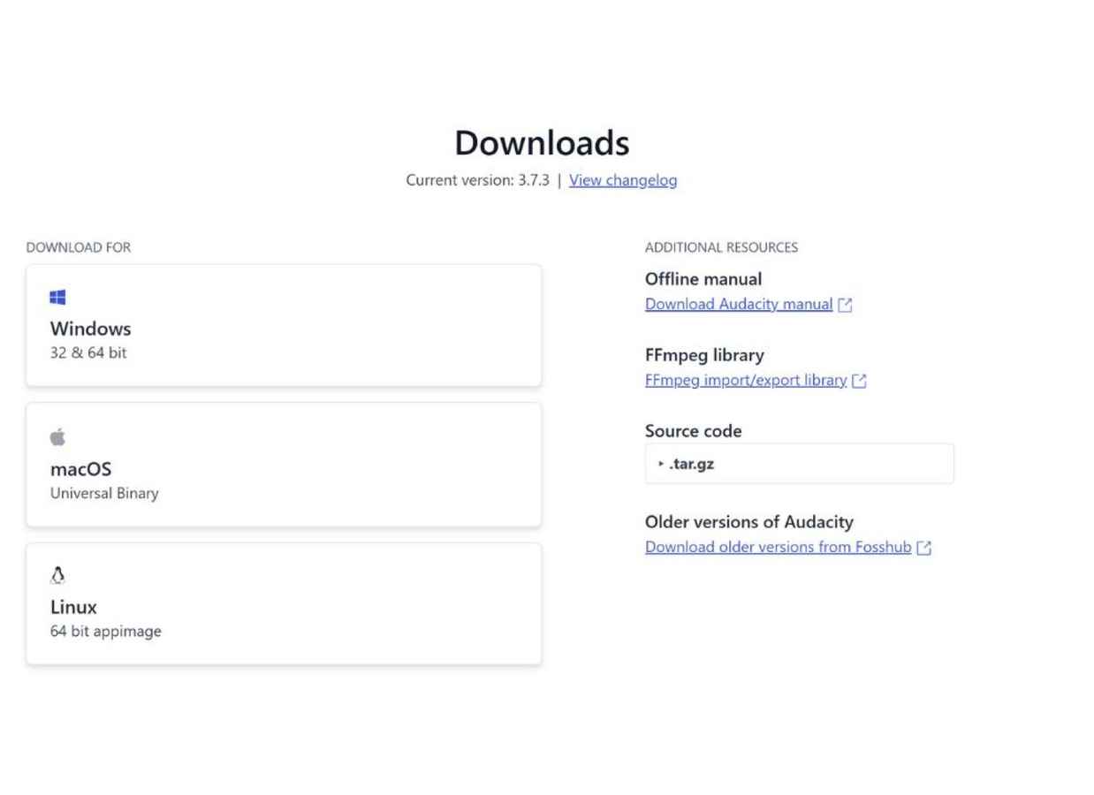Open the Download Audacity manual link

pyautogui.click(x=739, y=304)
